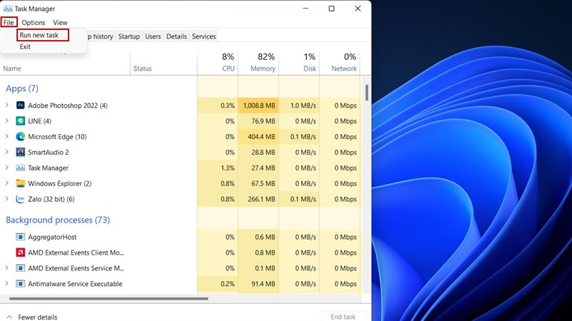Image resolution: width=572 pixels, height=321 pixels.
Task: Click the Windows Explorer folder icon
Action: [x=21, y=183]
